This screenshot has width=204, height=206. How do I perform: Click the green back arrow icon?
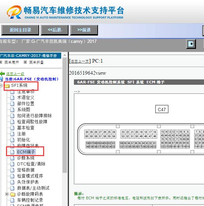(x=2, y=74)
